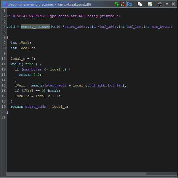
Task: Click 'true' literal in while condition
Action: click(29, 64)
